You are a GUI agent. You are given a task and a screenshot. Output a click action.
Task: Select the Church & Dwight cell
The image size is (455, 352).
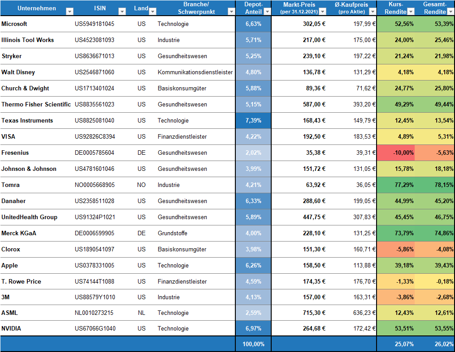click(25, 88)
